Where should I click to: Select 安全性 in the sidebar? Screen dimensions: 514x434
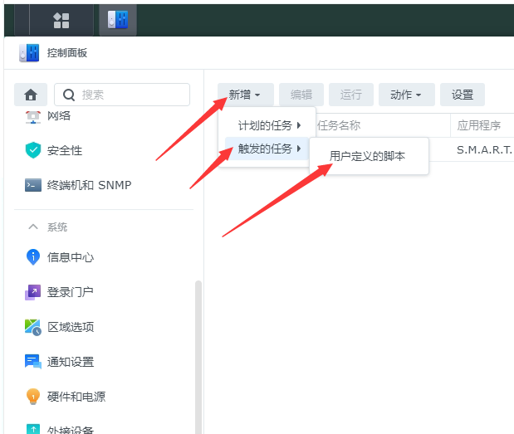click(x=65, y=150)
